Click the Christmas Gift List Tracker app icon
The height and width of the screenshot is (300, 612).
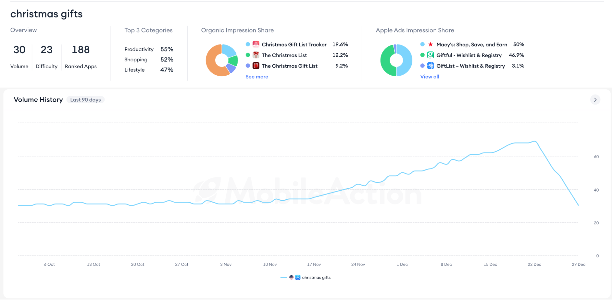tap(256, 44)
